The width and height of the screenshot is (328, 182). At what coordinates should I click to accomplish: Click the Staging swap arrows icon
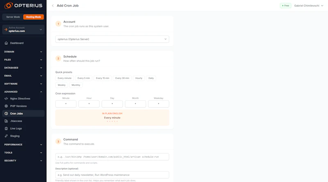tap(6, 136)
